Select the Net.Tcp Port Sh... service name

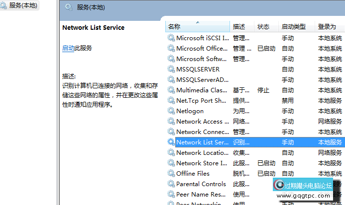click(201, 101)
